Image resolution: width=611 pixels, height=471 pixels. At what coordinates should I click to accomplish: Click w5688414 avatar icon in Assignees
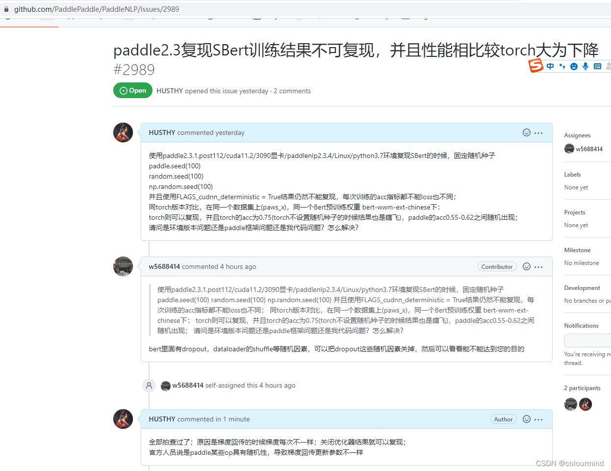pyautogui.click(x=569, y=149)
